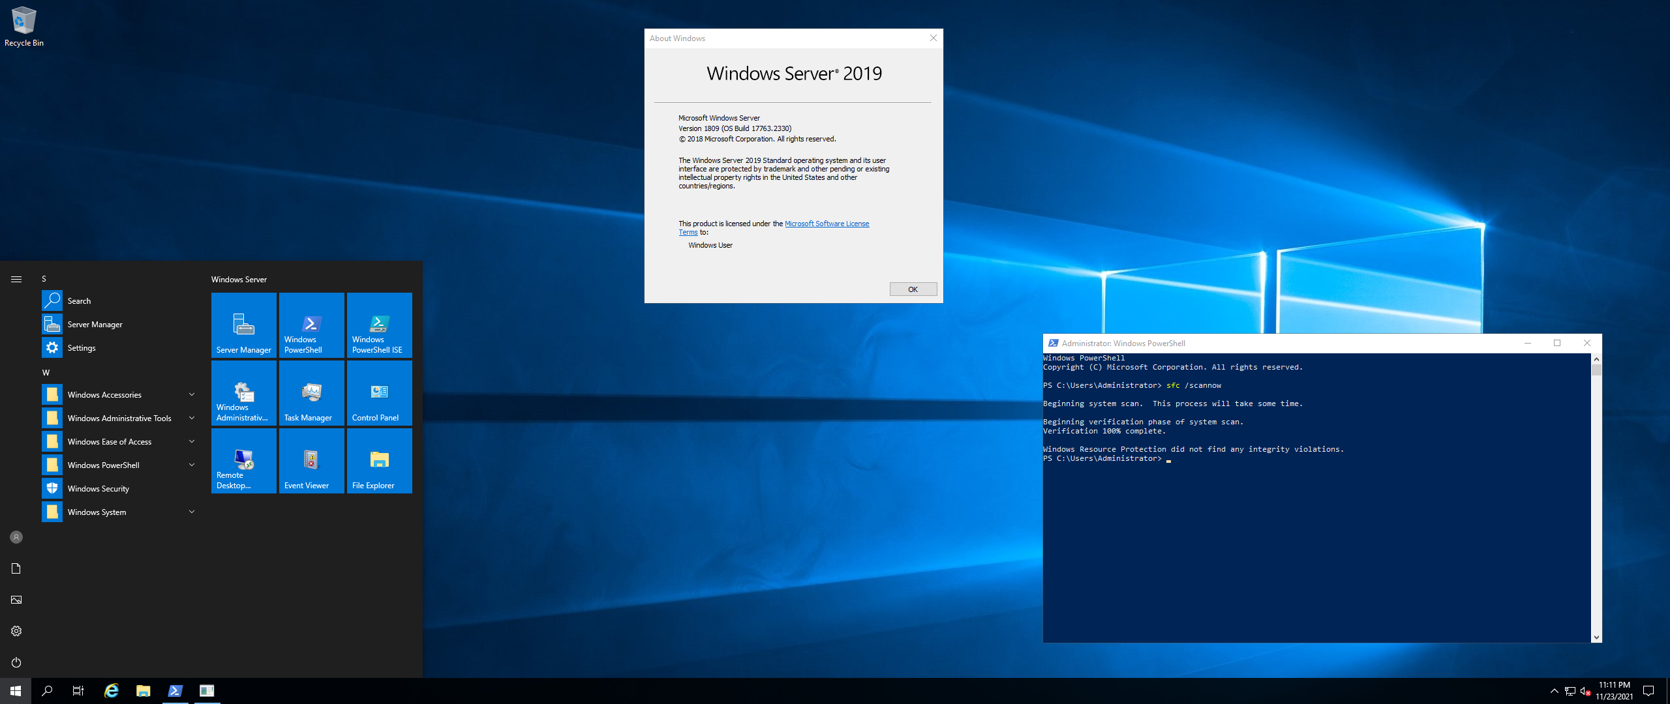Open the Settings gear in the Start rail
Viewport: 1670px width, 704px height.
(16, 631)
